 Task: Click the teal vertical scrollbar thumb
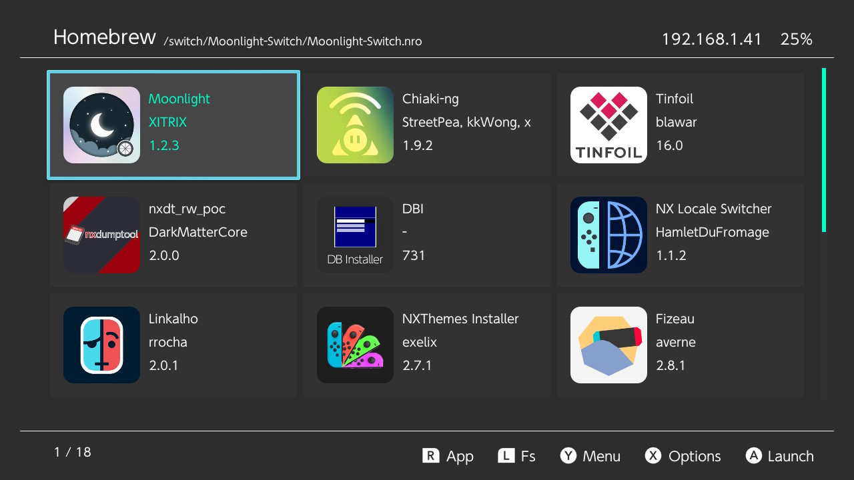tap(824, 150)
